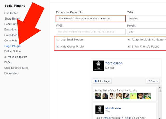Open the Like Button sidebar link

tap(11, 13)
